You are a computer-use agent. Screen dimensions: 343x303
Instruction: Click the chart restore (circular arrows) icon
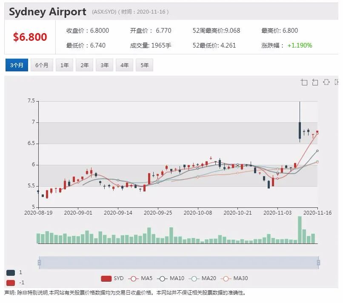(326, 82)
